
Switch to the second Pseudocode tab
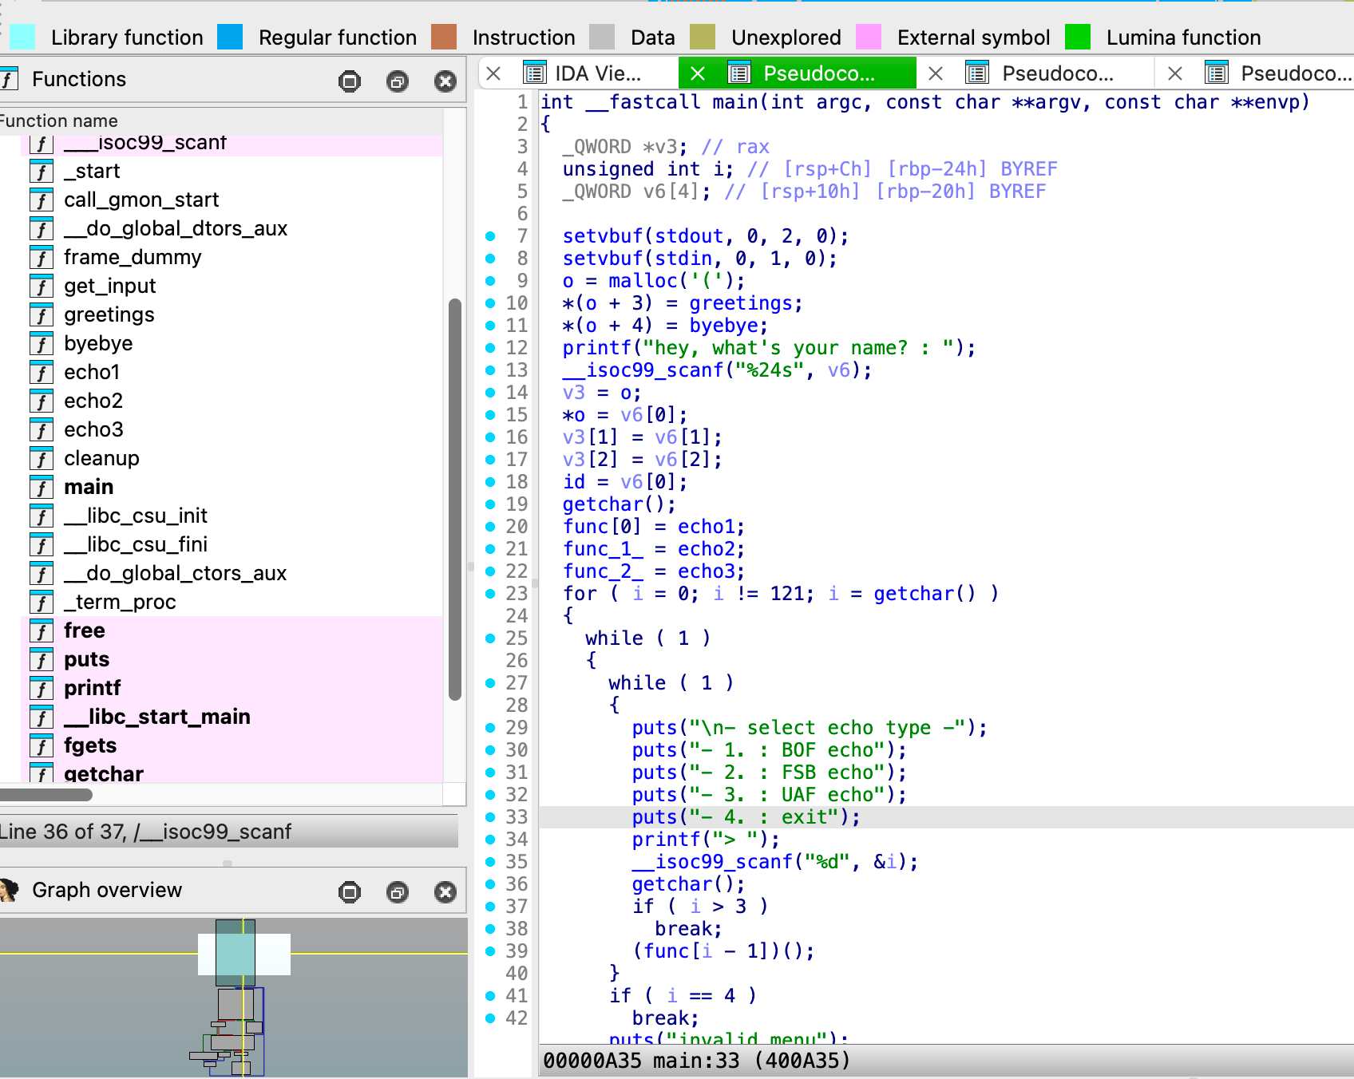pos(1056,73)
